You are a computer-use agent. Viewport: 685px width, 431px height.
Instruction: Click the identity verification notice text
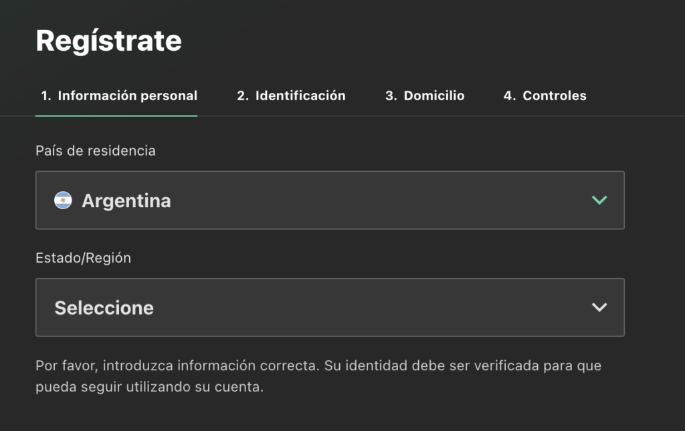[318, 374]
